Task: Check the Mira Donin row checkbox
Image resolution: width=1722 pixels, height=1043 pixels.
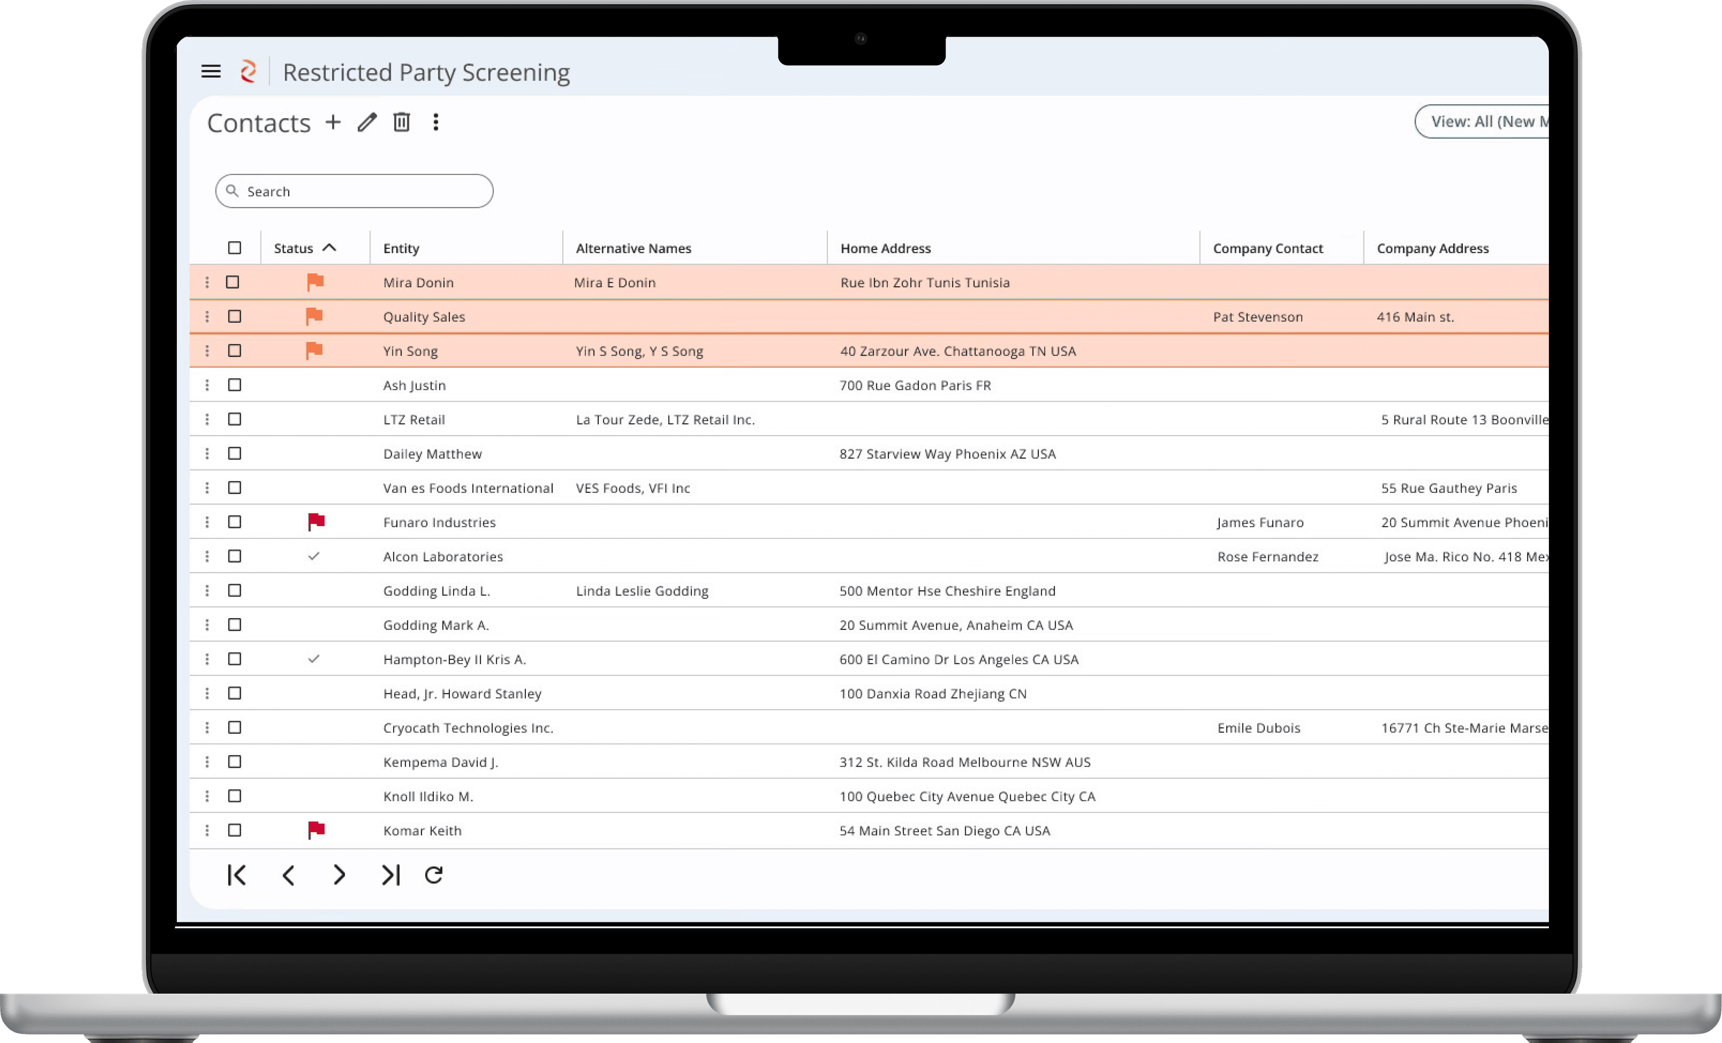Action: point(233,282)
